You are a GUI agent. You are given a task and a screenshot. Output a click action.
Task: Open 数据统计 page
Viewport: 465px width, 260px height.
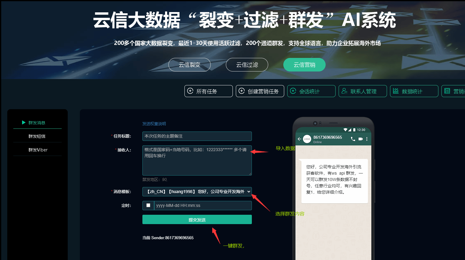click(x=414, y=91)
